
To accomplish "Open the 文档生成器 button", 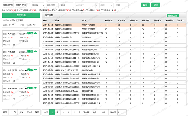I will click(173, 16).
